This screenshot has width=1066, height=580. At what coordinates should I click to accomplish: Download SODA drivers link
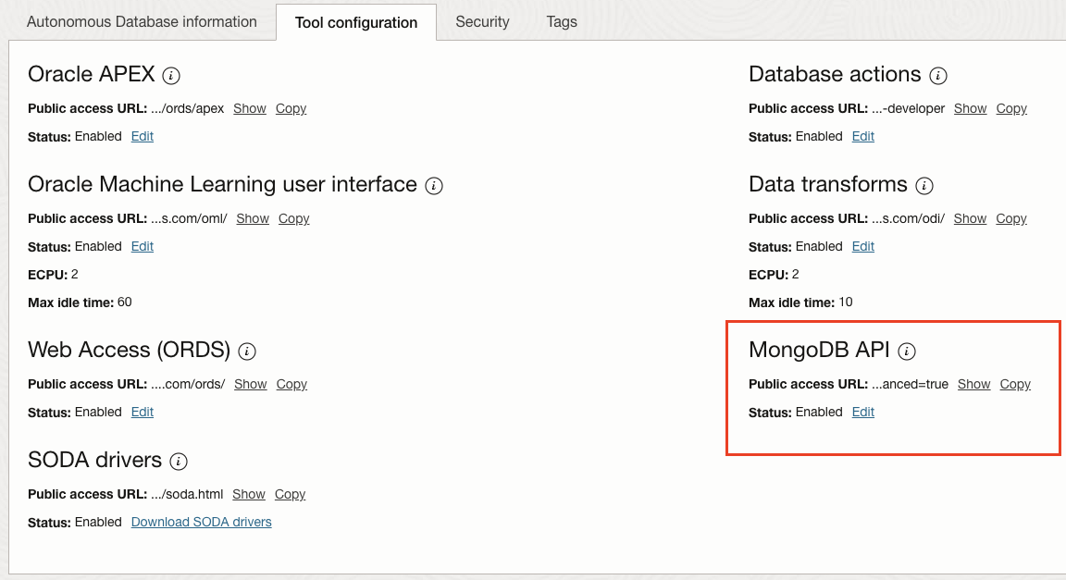[x=201, y=522]
